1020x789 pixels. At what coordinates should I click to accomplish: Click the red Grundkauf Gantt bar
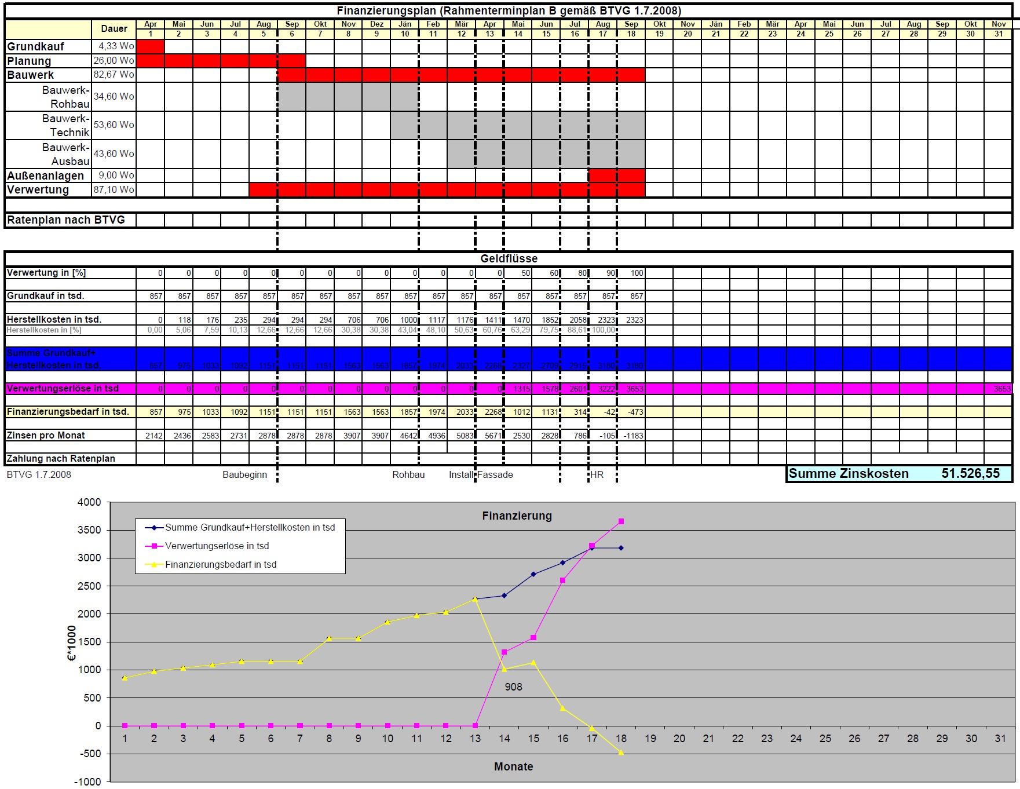pos(151,46)
